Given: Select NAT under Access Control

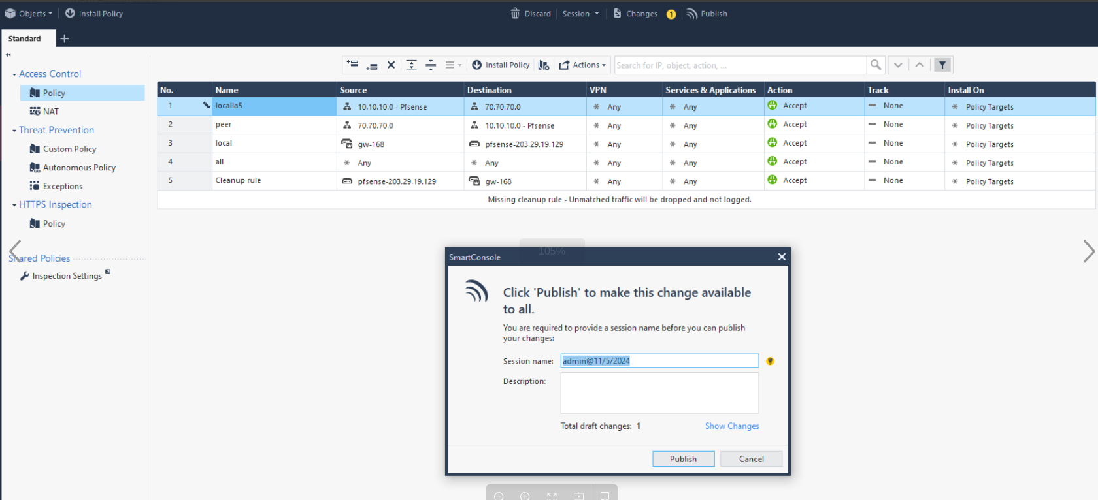Looking at the screenshot, I should (x=50, y=112).
